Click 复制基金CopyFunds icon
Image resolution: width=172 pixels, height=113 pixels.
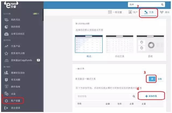(6, 60)
